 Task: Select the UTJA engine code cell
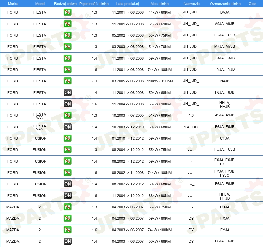225,138
